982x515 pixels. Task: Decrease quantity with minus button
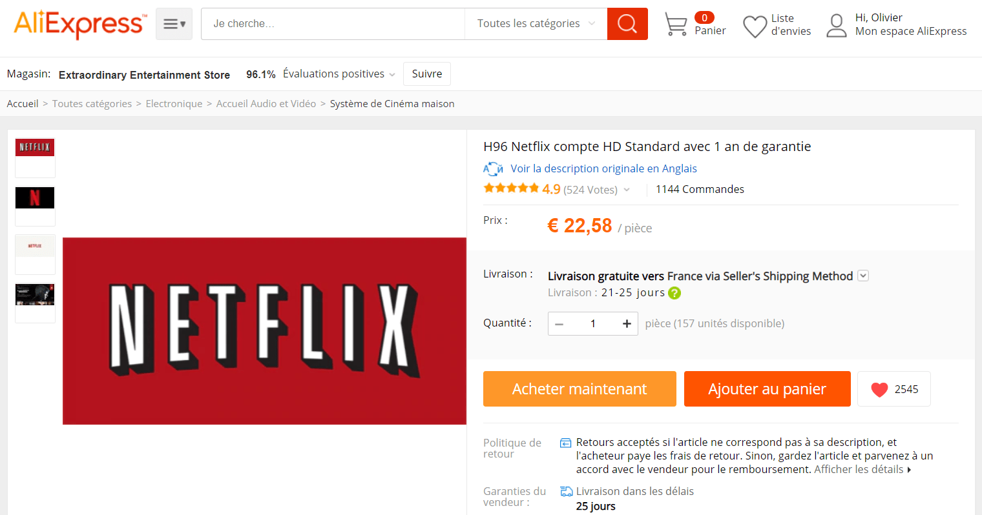click(x=559, y=324)
